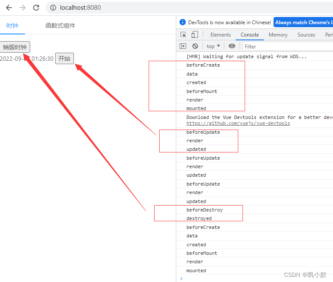Image resolution: width=333 pixels, height=282 pixels.
Task: View site information icon in address bar
Action: 53,8
